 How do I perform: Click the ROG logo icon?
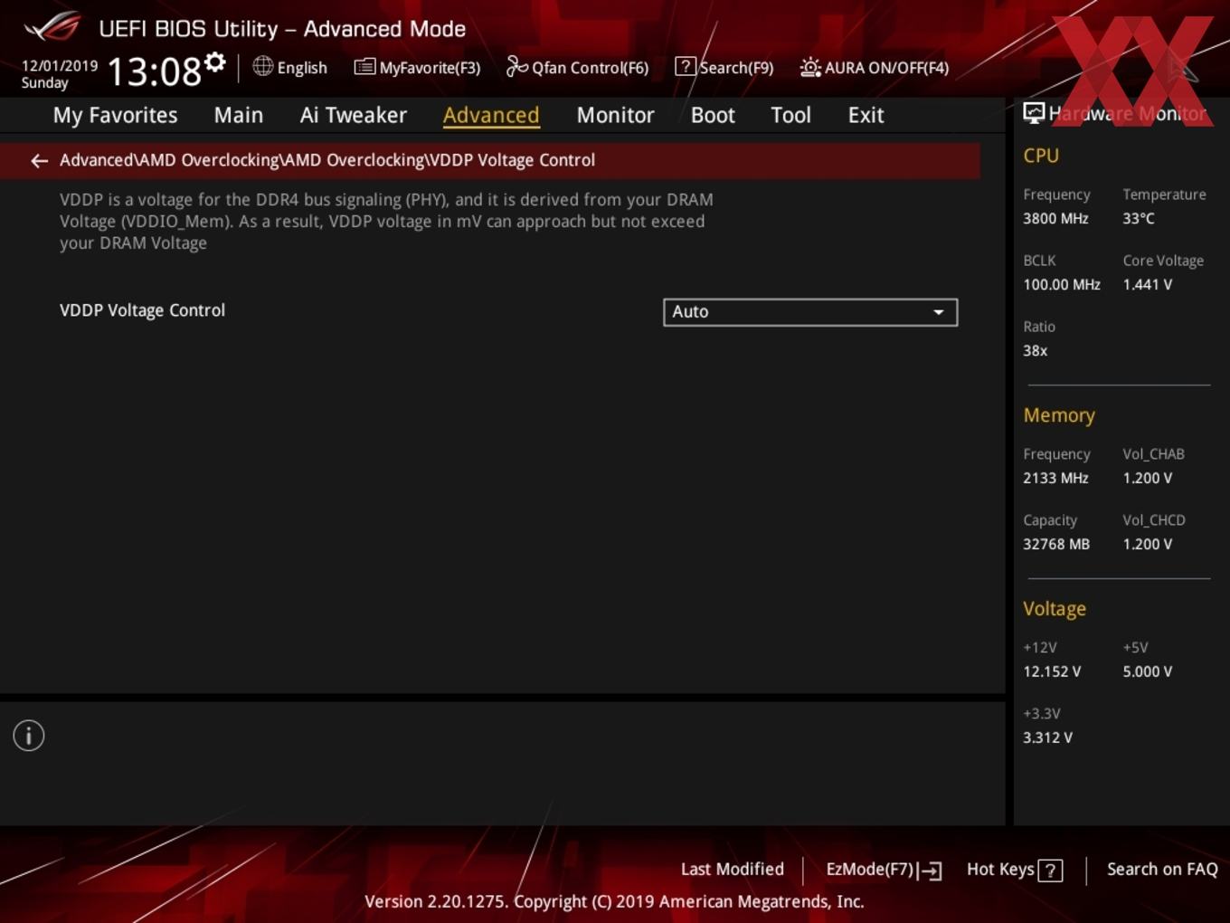point(52,27)
